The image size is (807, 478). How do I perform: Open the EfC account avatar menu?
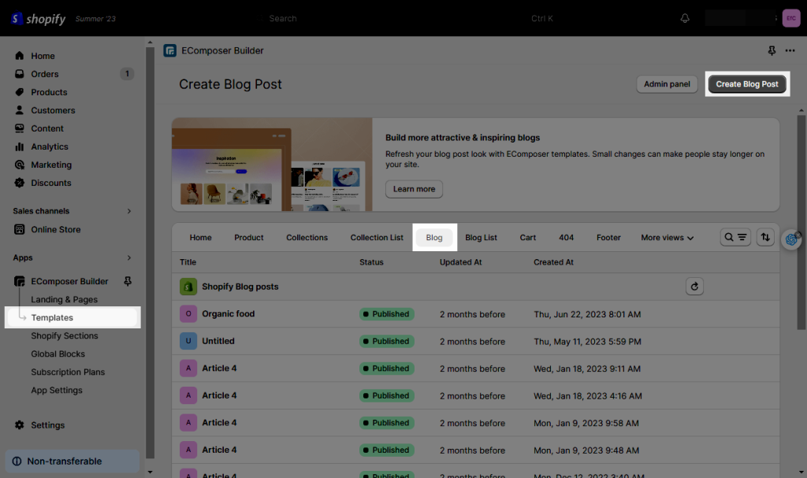pos(791,18)
